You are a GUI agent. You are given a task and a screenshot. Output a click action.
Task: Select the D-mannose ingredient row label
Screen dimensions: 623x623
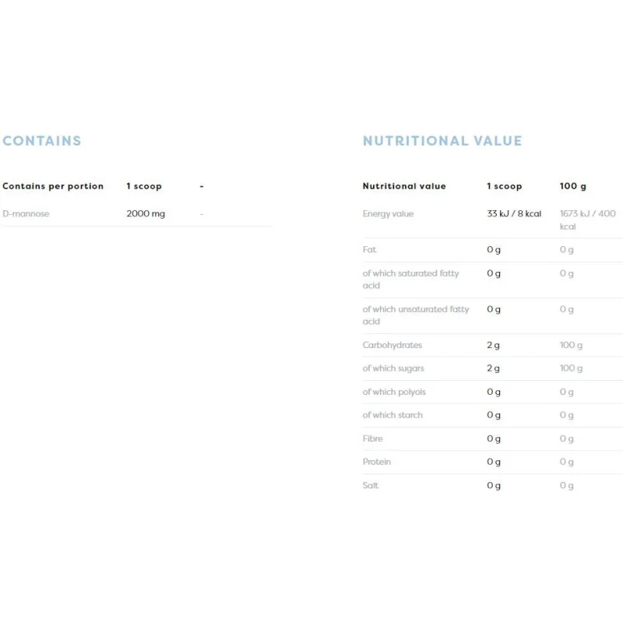[26, 213]
